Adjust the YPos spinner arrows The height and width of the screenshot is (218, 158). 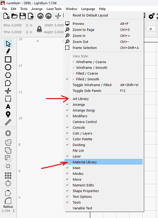pos(27,32)
